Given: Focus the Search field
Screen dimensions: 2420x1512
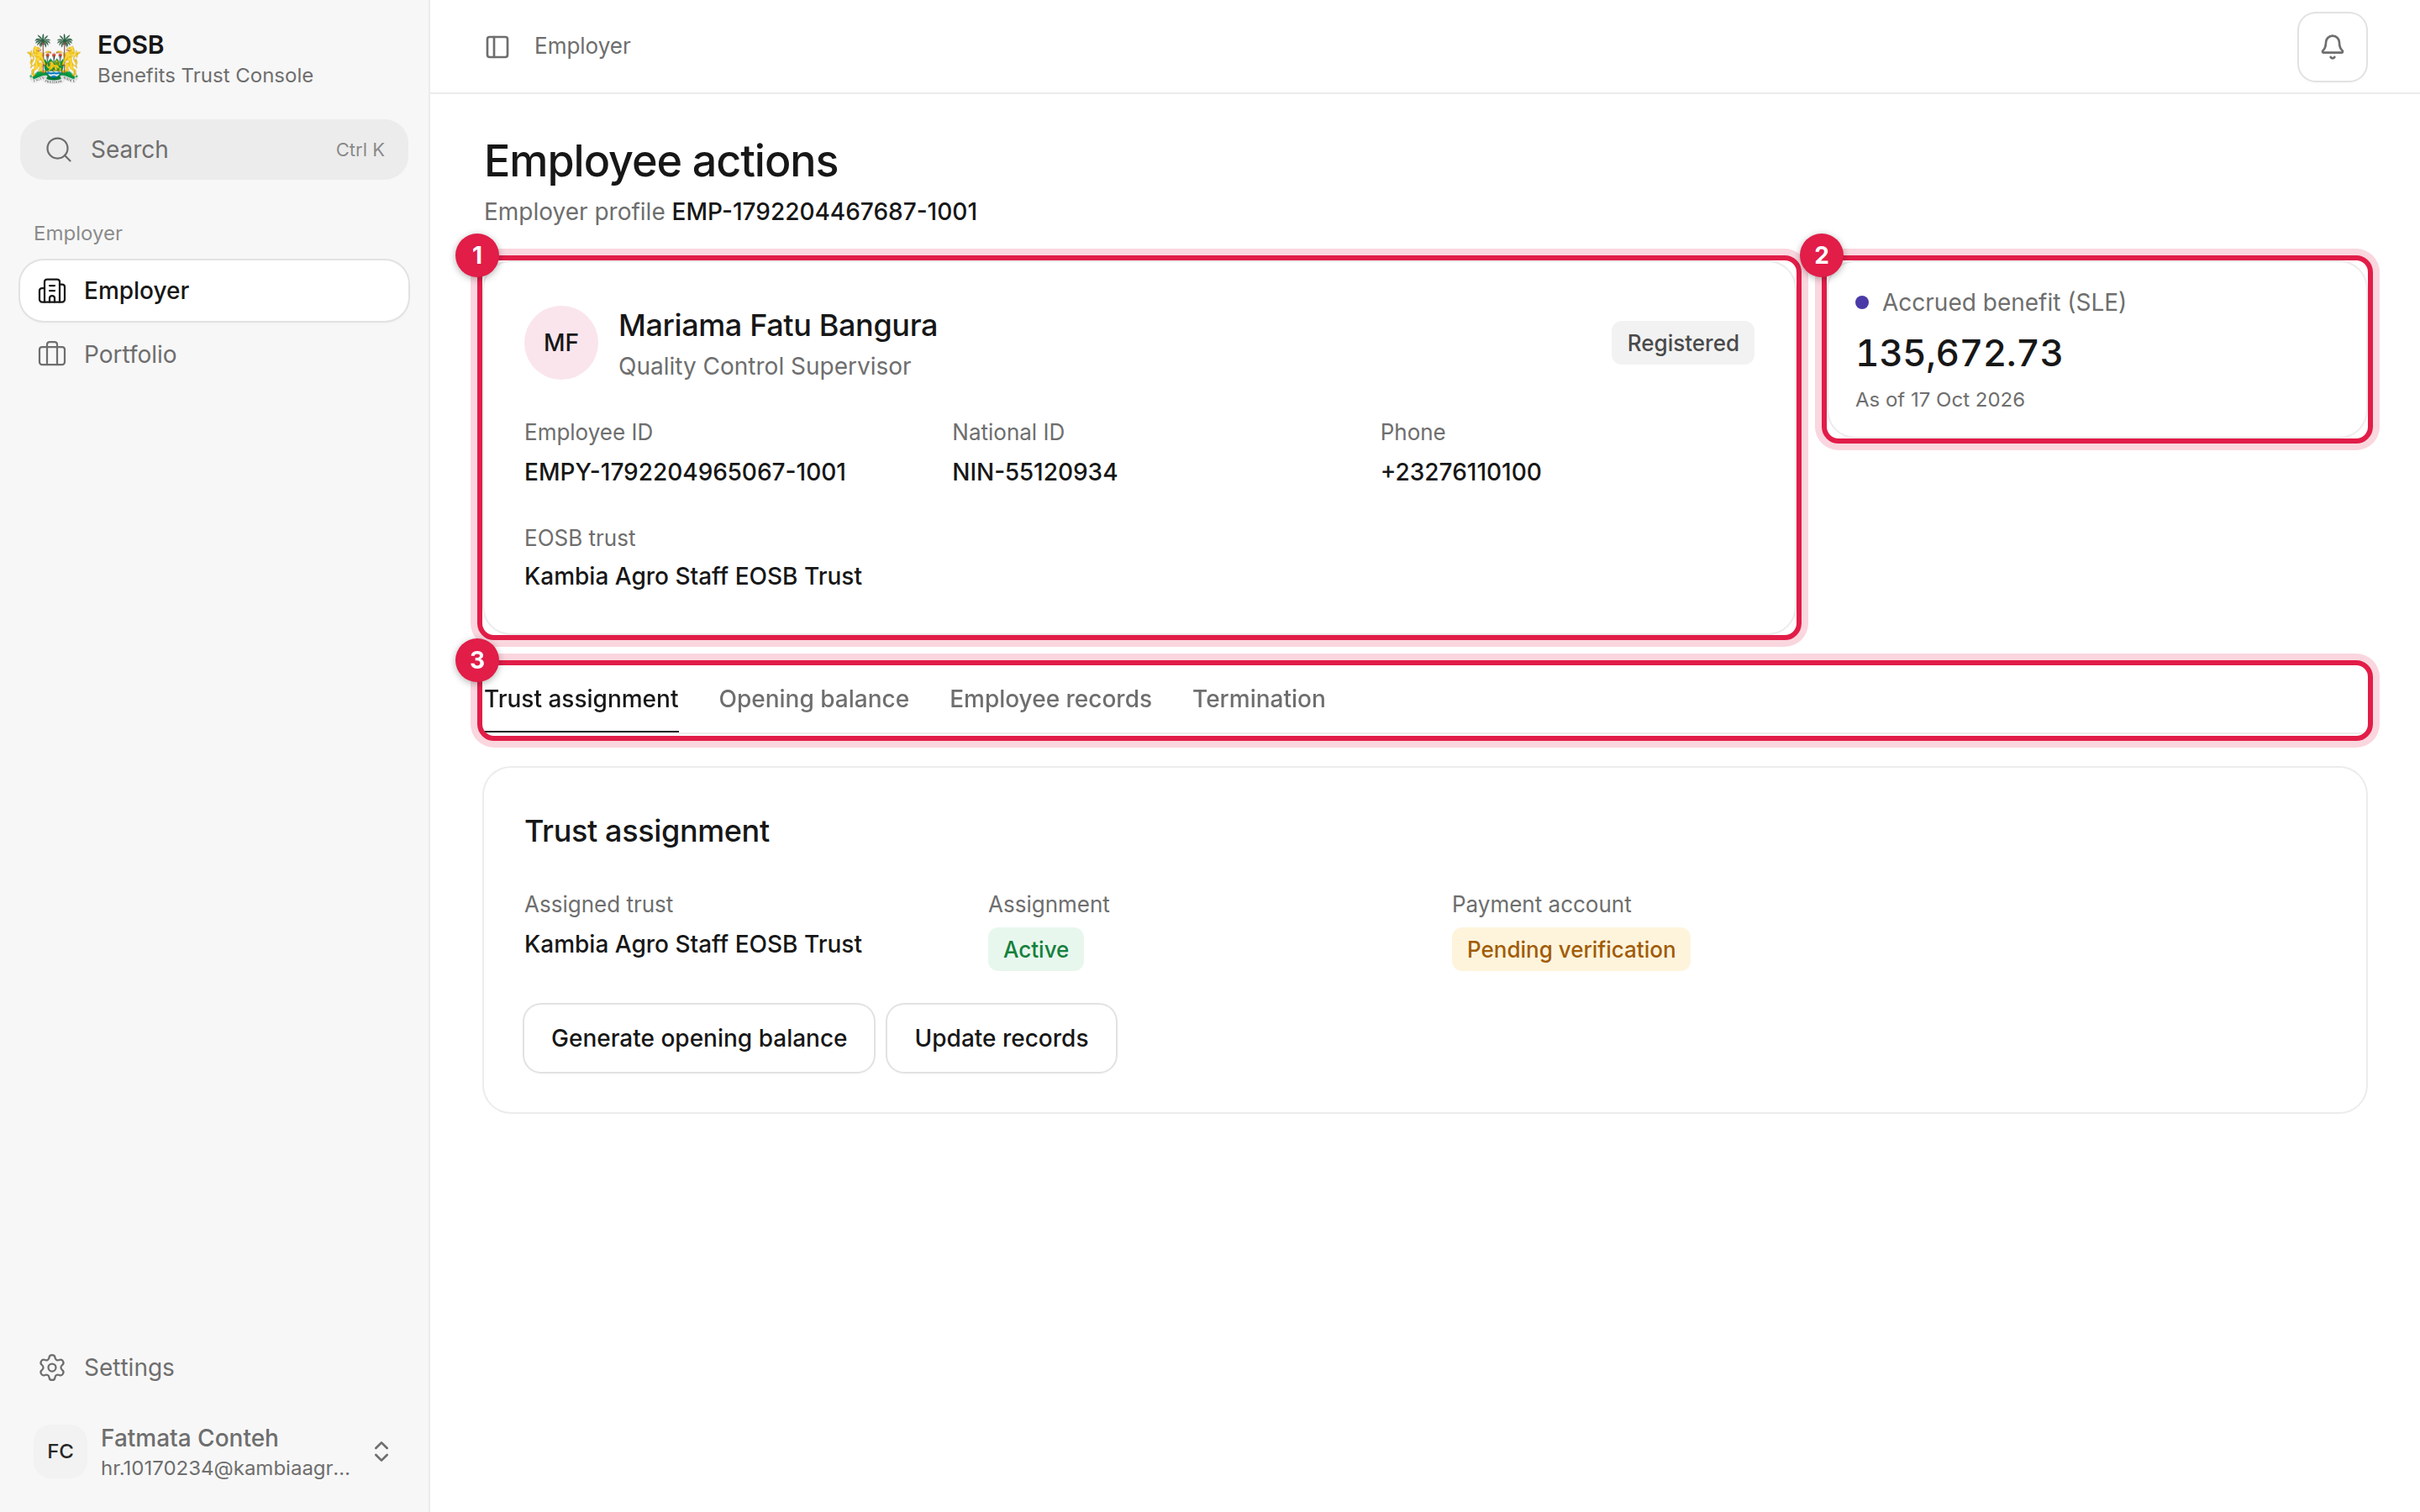Looking at the screenshot, I should coord(214,150).
